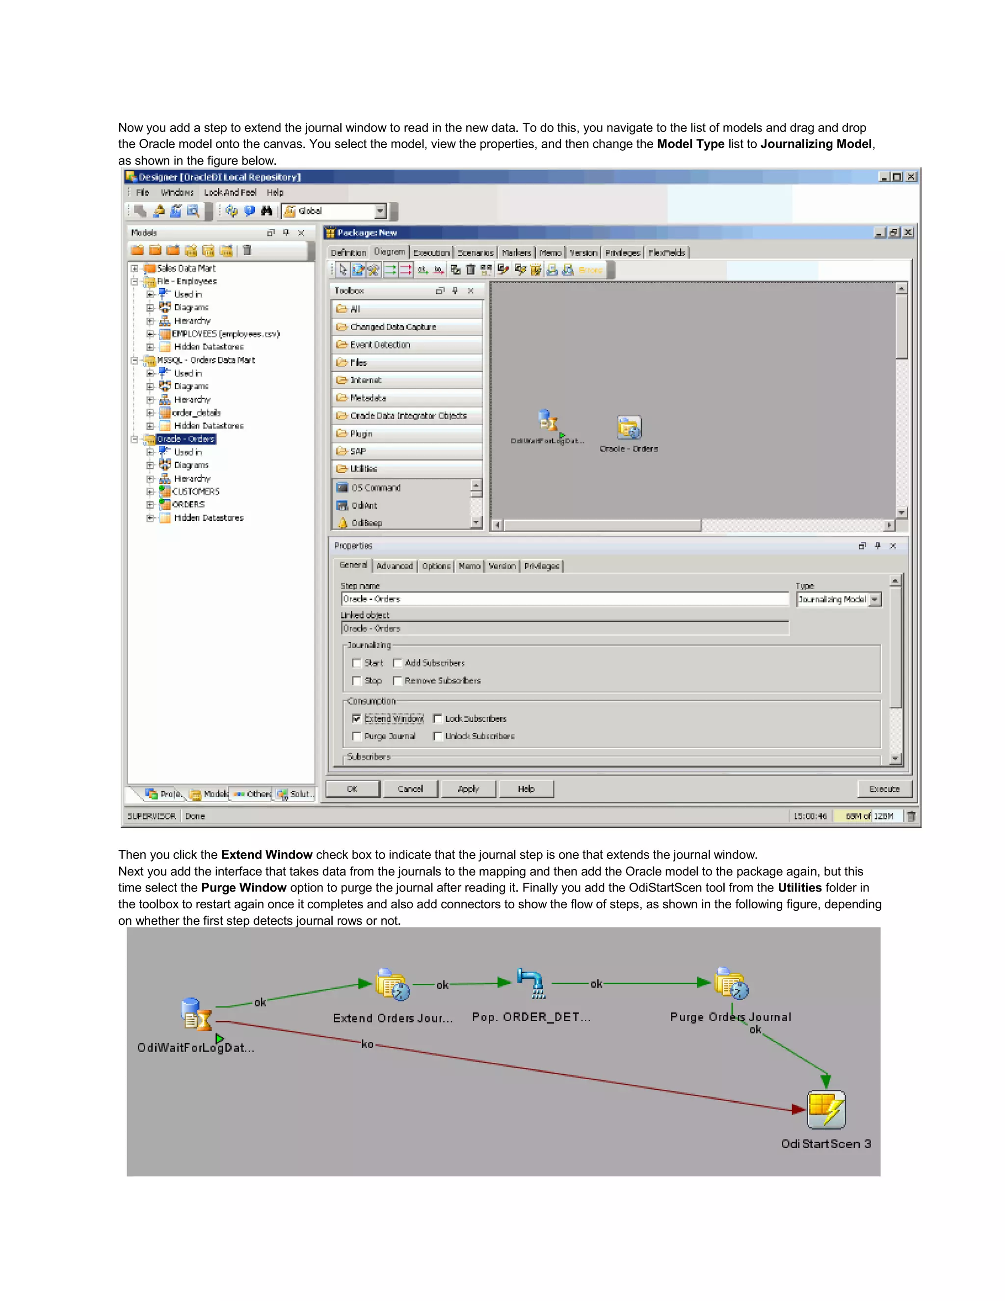Open the Utilities toolbox folder
Image resolution: width=1005 pixels, height=1301 pixels.
407,469
